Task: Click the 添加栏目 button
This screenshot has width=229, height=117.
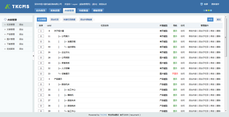Action: 55,20
